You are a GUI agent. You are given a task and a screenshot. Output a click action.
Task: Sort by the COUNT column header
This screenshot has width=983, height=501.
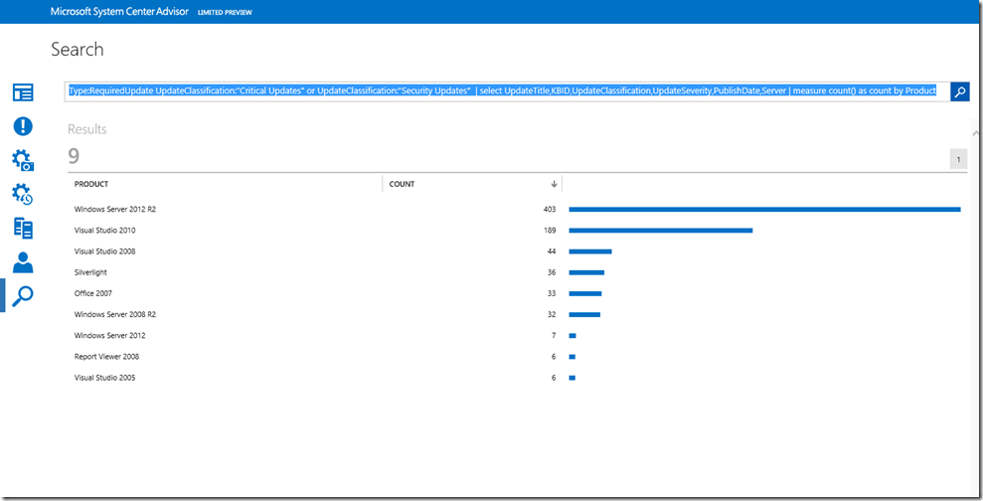pos(403,184)
